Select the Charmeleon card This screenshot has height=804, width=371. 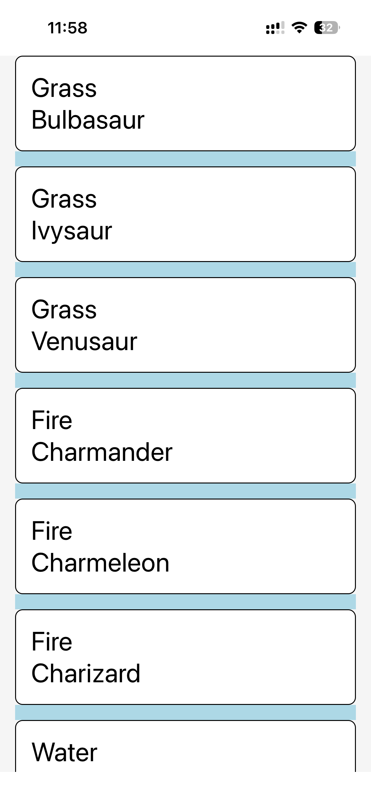[185, 547]
